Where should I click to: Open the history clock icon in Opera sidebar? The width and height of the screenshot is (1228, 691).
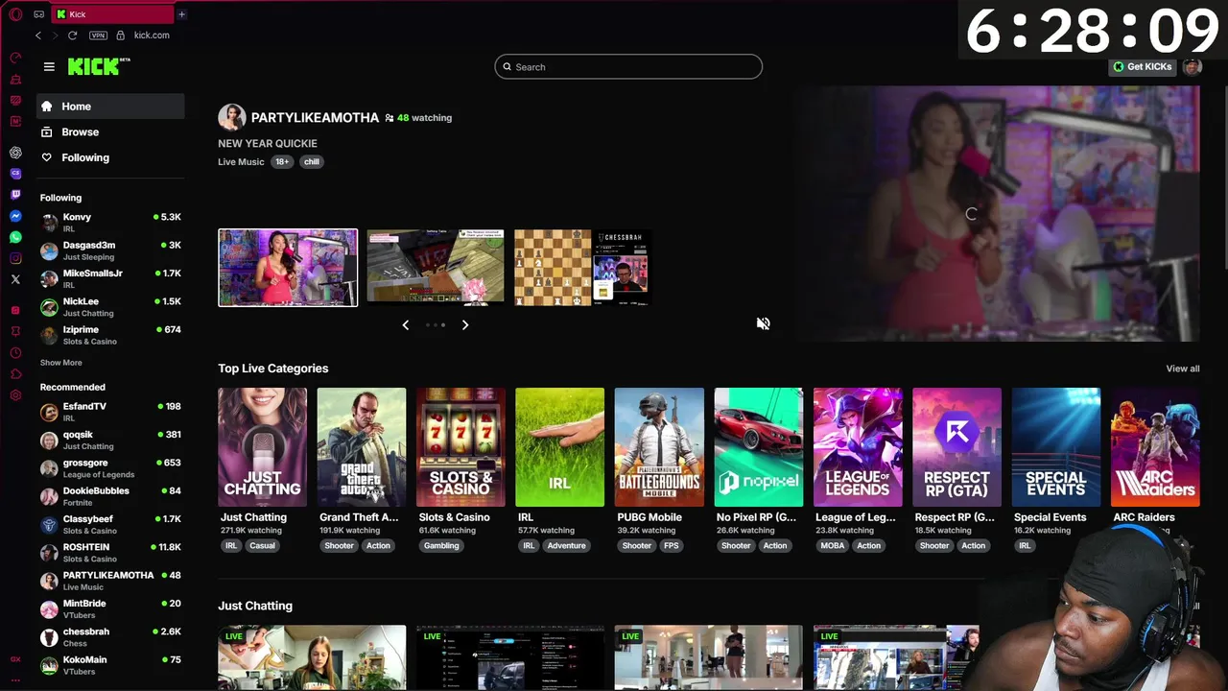click(x=15, y=353)
